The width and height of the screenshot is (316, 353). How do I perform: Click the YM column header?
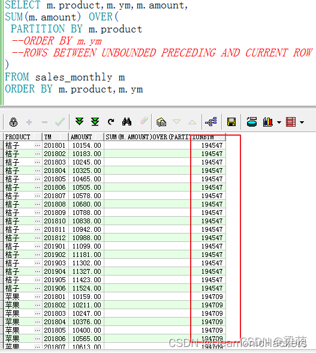55,137
